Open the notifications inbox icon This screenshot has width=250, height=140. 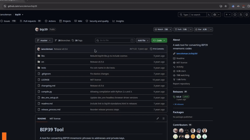[x=247, y=15]
